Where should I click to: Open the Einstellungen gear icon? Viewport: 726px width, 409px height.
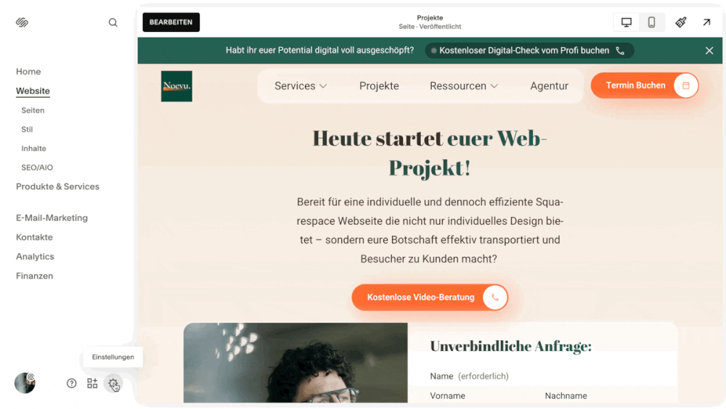coord(113,383)
